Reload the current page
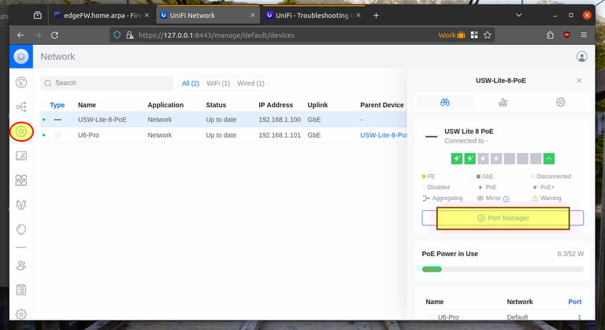 pos(54,35)
